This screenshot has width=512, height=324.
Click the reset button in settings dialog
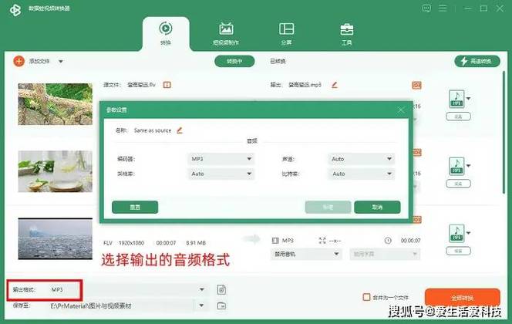click(x=135, y=207)
